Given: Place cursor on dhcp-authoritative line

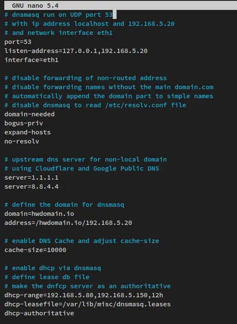Looking at the screenshot, I should (x=39, y=313).
